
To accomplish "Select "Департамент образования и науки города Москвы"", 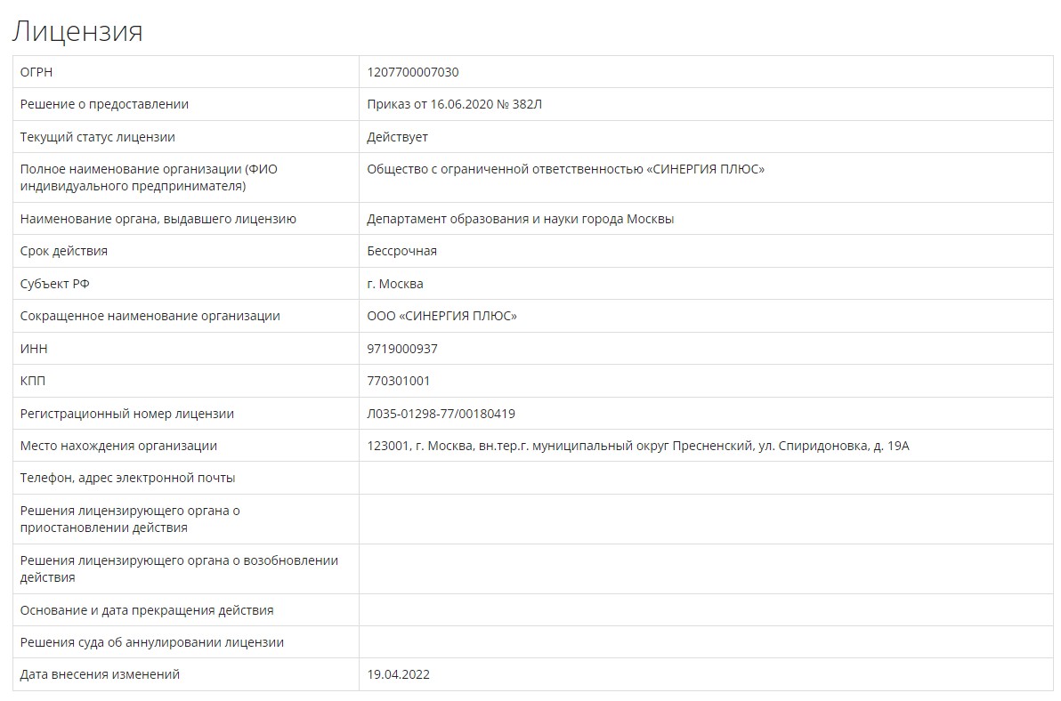I will [x=520, y=219].
